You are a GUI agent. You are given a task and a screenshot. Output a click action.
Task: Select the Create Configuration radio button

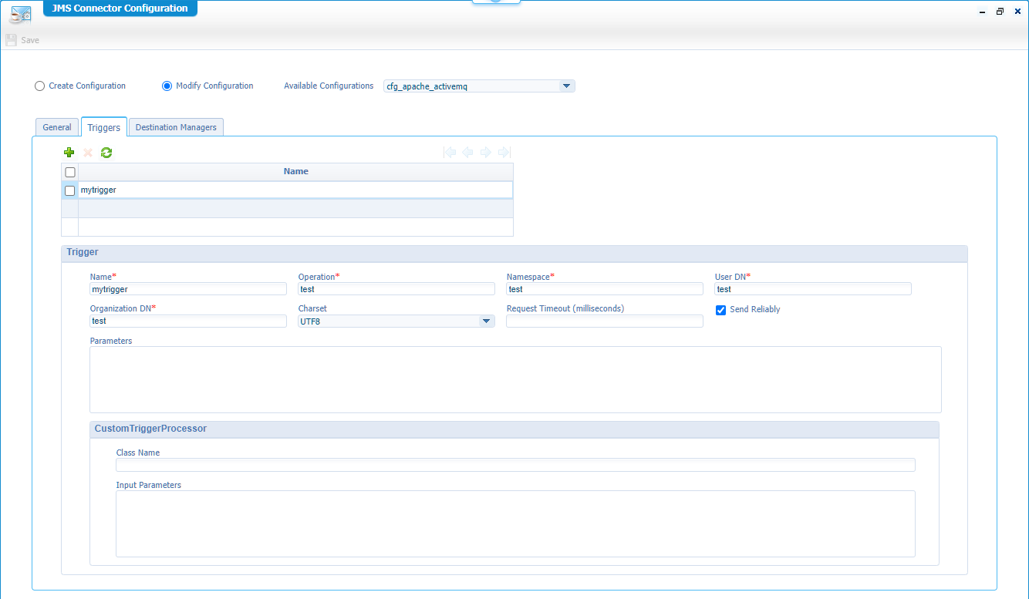(40, 86)
